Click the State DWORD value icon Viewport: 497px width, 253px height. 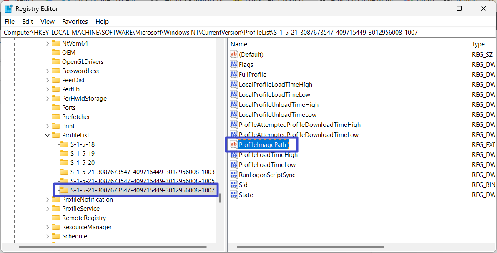coord(234,195)
